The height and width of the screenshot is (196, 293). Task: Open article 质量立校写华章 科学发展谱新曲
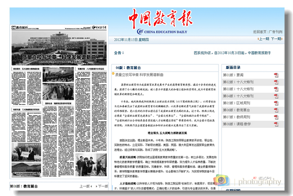(x=139, y=75)
